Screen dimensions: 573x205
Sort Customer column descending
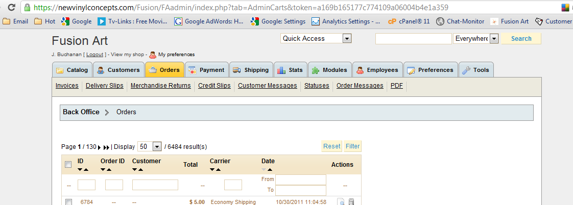click(135, 170)
